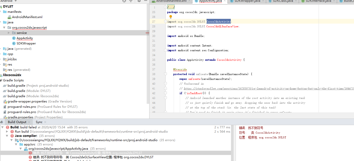The width and height of the screenshot is (354, 161).
Task: Select the DYLST module root
Action: [x=8, y=7]
